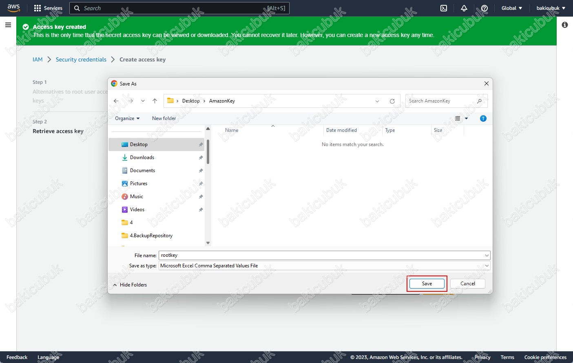Open the AWS help question-mark menu
573x363 pixels.
485,8
